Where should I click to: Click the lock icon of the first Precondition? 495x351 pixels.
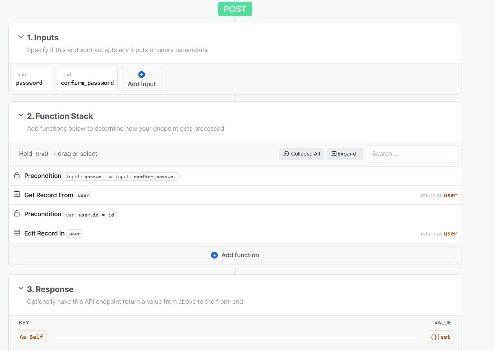[17, 175]
